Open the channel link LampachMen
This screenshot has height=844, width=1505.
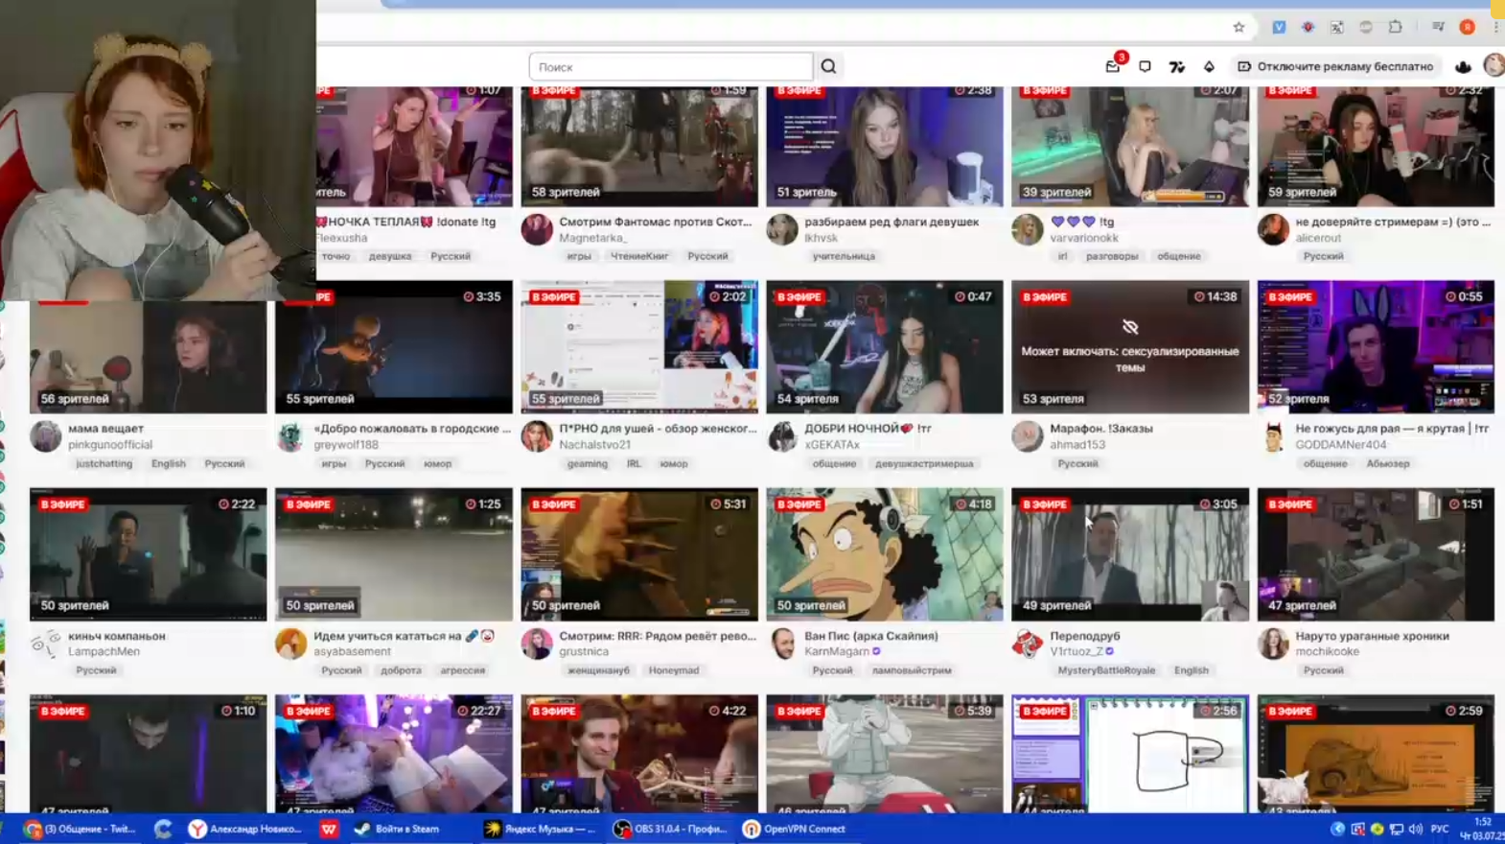tap(104, 651)
